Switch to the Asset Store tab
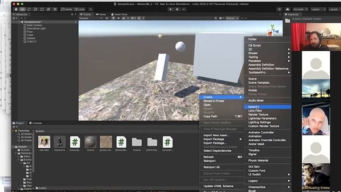The height and width of the screenshot is (192, 341). (x=119, y=14)
